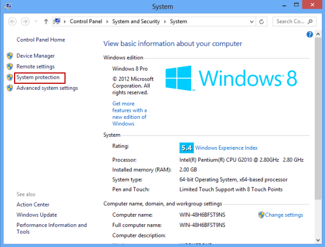The image size is (325, 247).
Task: Click the vertical scrollbar thumb
Action: point(318,118)
